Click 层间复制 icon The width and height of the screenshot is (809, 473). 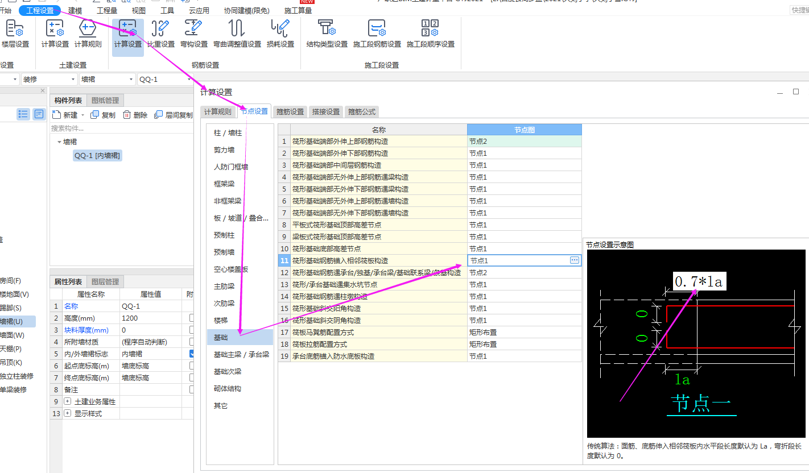click(159, 115)
